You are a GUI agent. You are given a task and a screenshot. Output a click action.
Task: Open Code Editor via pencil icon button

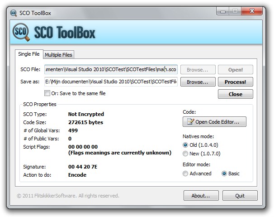click(x=214, y=122)
